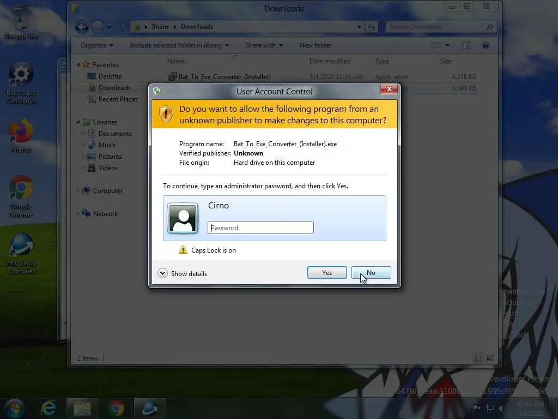Open Organize menu in Downloads window
The height and width of the screenshot is (419, 558).
[97, 45]
